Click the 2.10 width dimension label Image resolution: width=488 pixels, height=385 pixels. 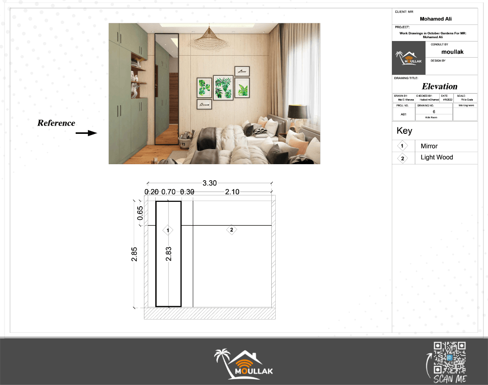[232, 192]
